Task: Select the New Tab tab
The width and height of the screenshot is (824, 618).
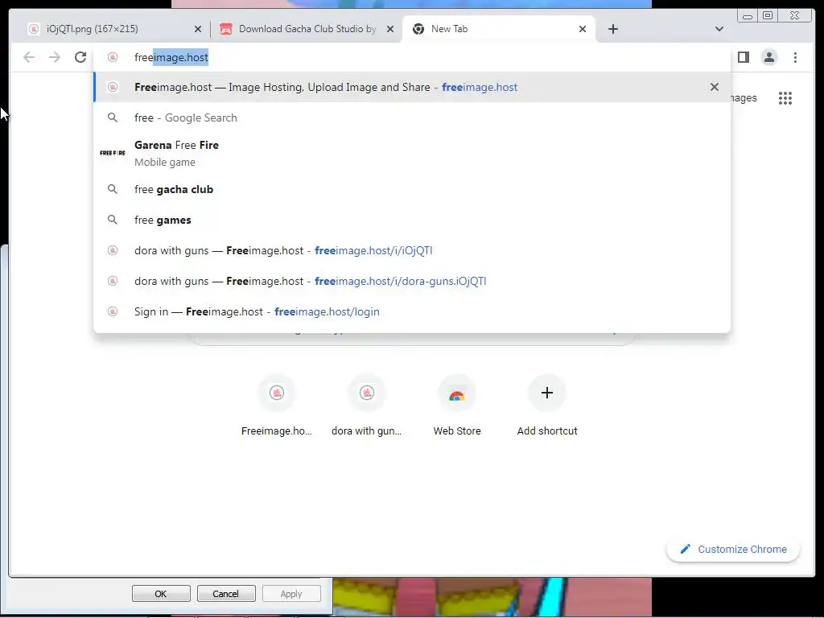Action: click(x=499, y=29)
